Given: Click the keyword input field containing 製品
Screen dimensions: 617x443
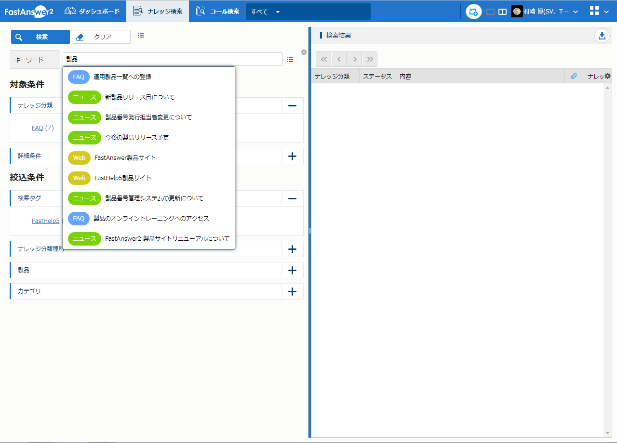Looking at the screenshot, I should click(x=172, y=59).
